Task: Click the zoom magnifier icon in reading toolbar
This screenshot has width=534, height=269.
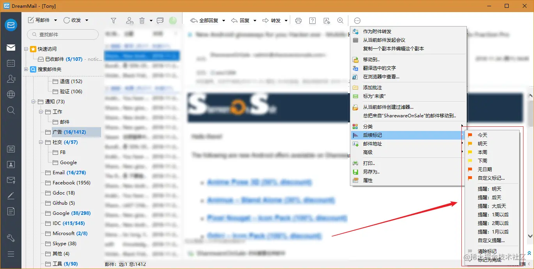Action: coord(341,20)
